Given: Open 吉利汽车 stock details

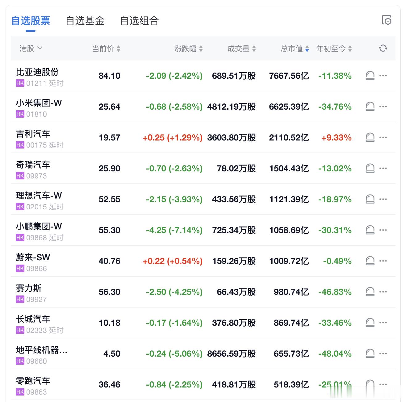Looking at the screenshot, I should click(33, 134).
